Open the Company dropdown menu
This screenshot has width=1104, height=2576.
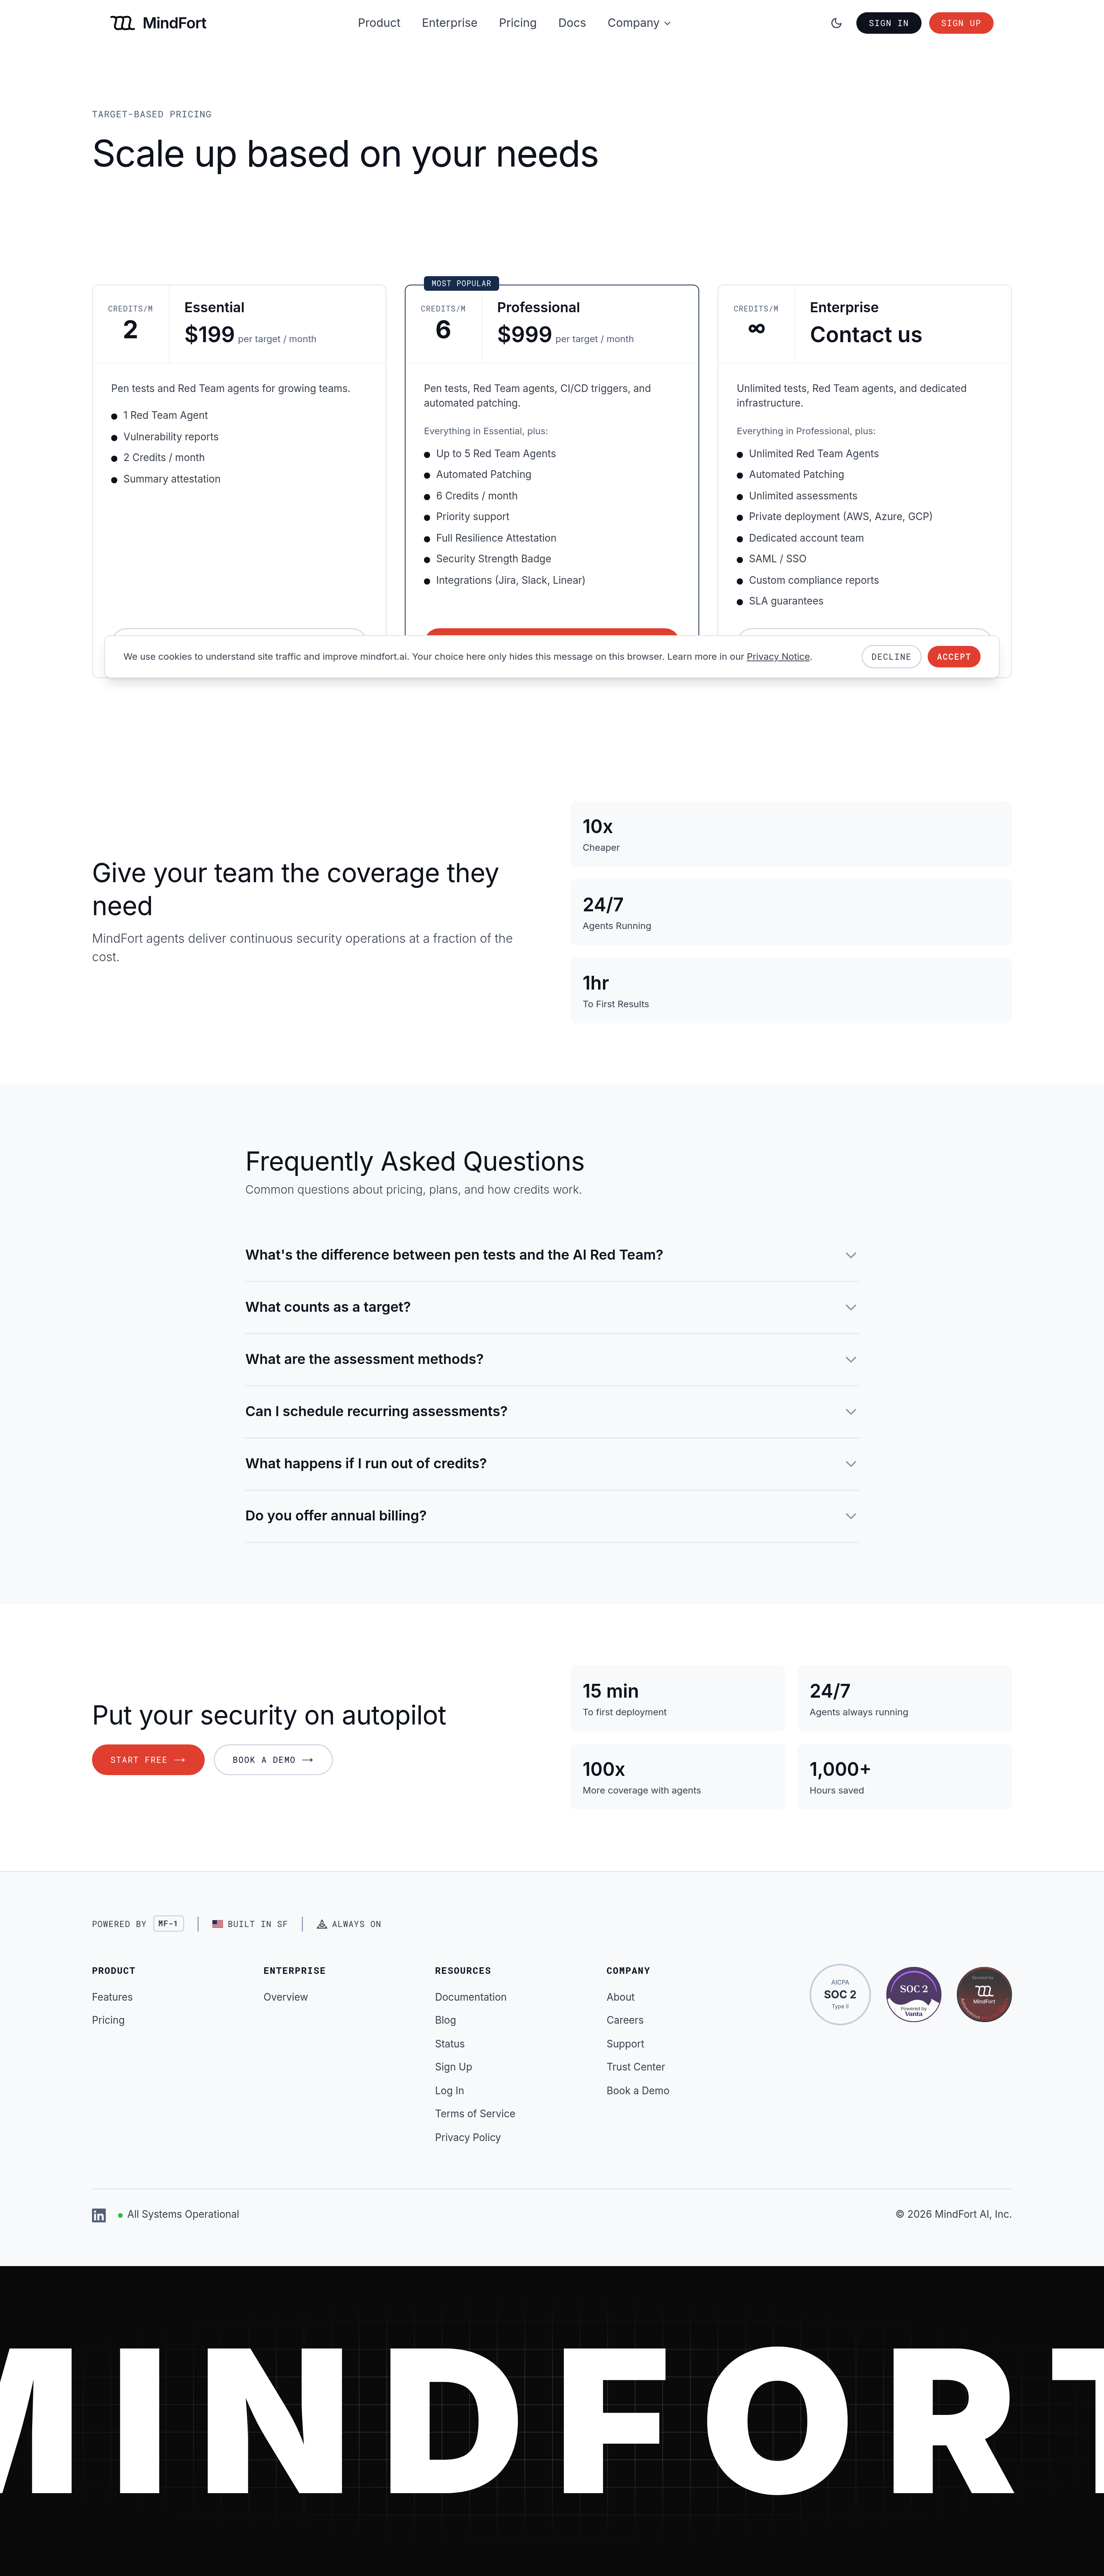pyautogui.click(x=638, y=23)
